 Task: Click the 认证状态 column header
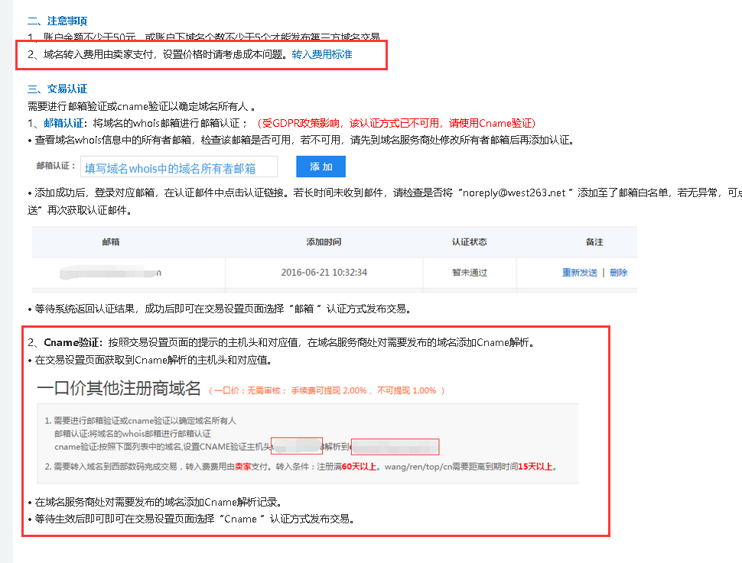(x=469, y=242)
